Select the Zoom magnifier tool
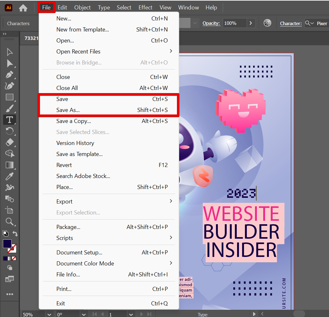Screen dimensions: 329x317 [9, 221]
